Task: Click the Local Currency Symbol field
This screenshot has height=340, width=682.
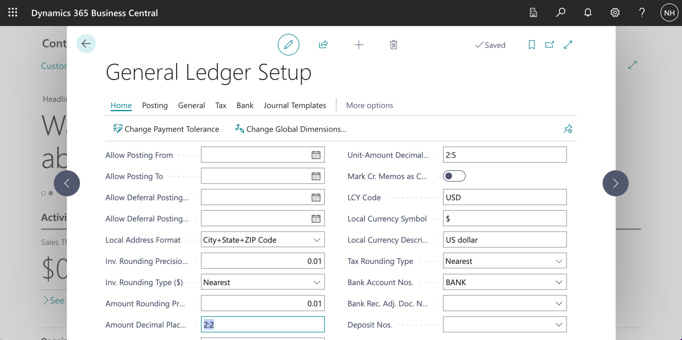Action: click(x=505, y=218)
